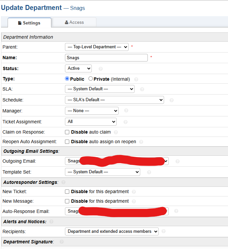Click help icon next to Department Signature
This screenshot has height=249, width=228.
62,242
